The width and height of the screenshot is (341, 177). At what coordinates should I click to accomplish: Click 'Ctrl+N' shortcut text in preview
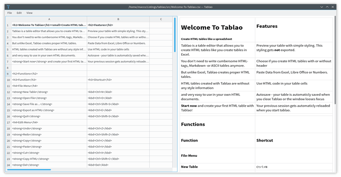tap(262, 167)
